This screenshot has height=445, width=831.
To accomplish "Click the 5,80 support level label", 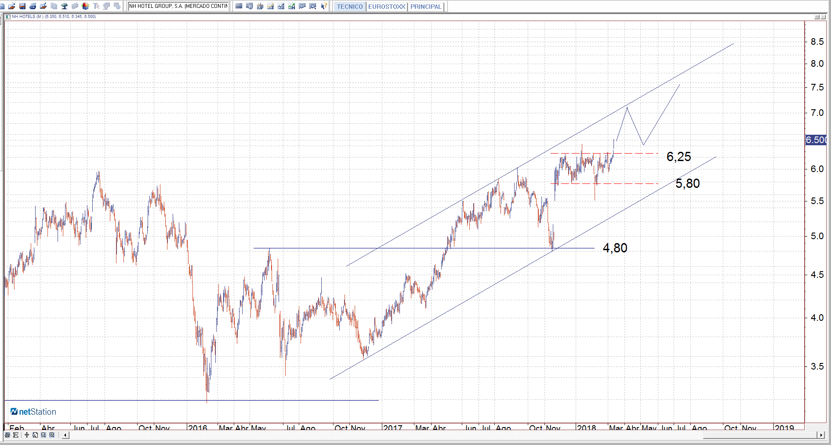I will click(687, 183).
